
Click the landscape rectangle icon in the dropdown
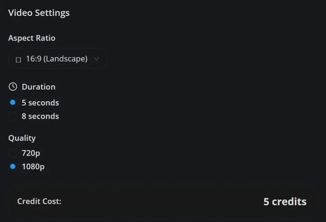pos(18,59)
